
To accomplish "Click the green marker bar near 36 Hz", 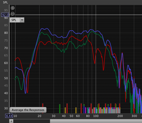I will (x=60, y=109).
